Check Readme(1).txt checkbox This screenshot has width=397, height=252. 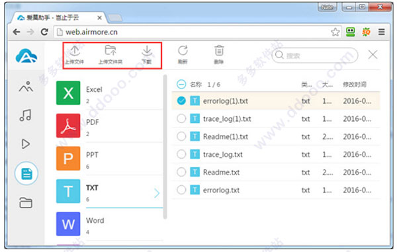pyautogui.click(x=181, y=136)
